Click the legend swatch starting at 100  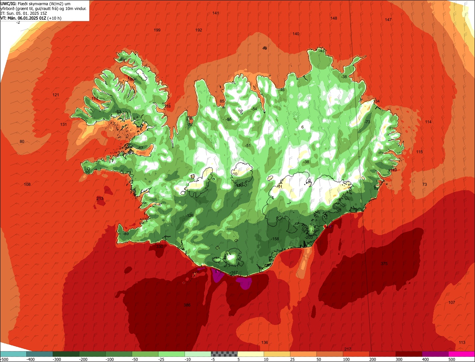[x=356, y=354]
